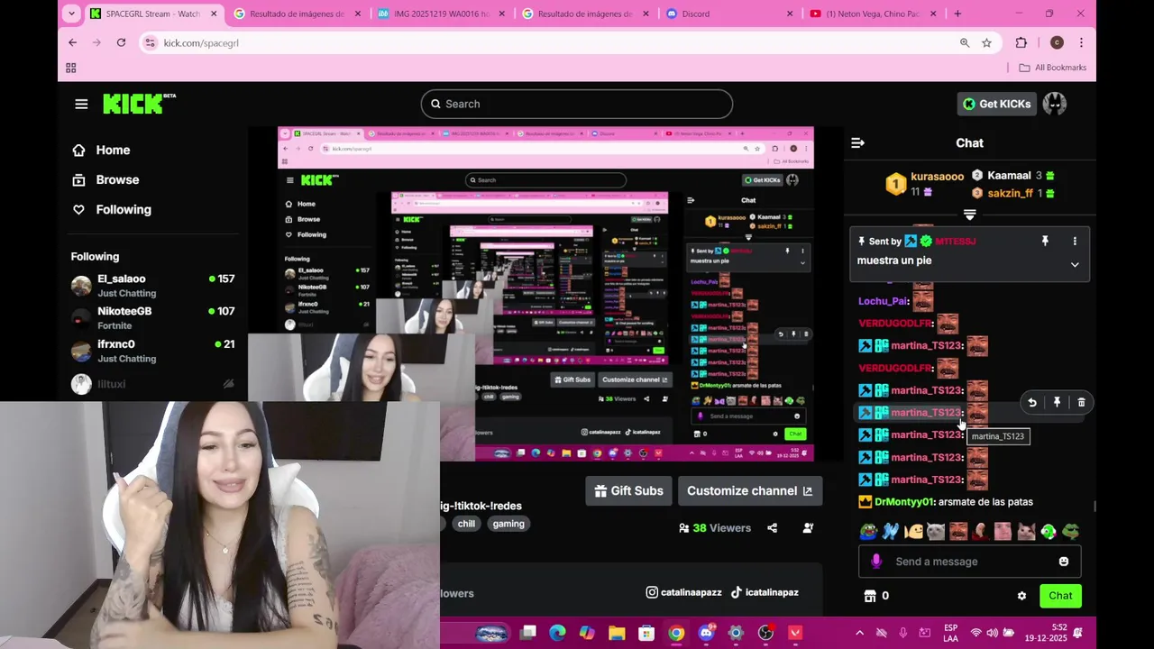Select the white cat quick emote

(x=936, y=532)
